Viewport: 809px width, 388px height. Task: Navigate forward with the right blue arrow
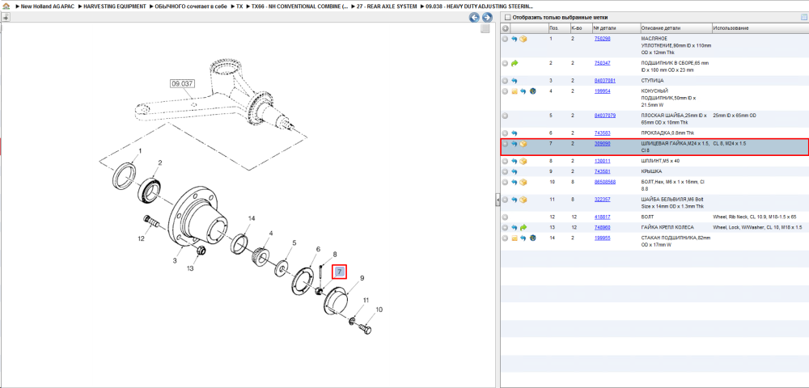click(x=486, y=18)
